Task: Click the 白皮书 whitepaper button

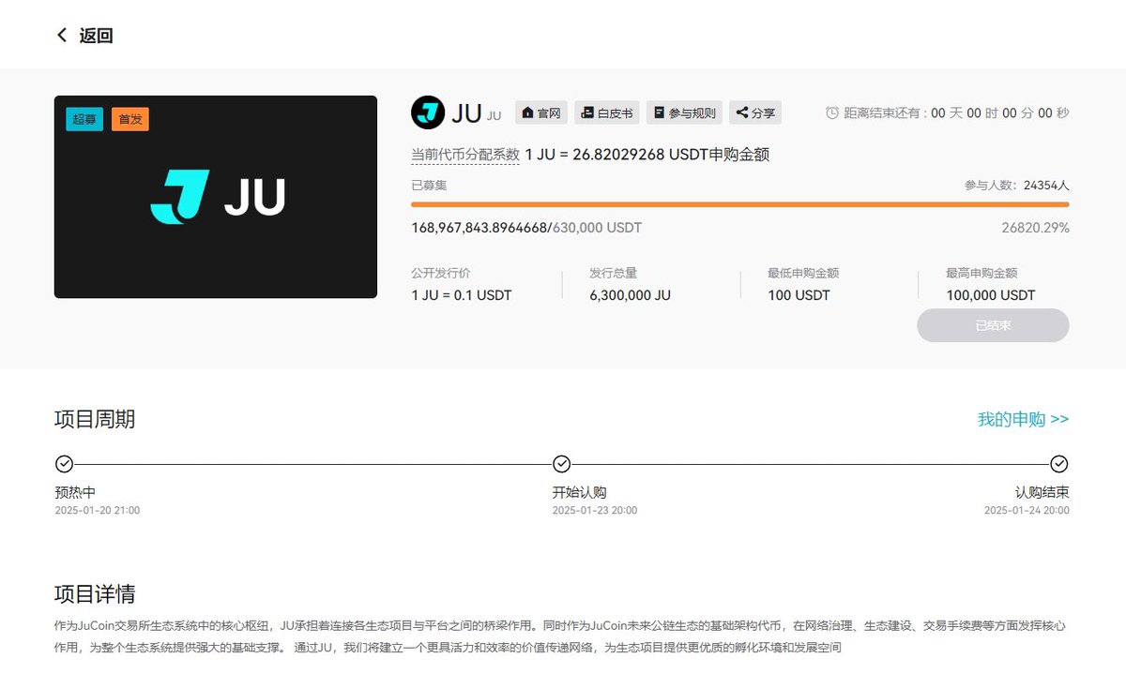Action: 609,112
